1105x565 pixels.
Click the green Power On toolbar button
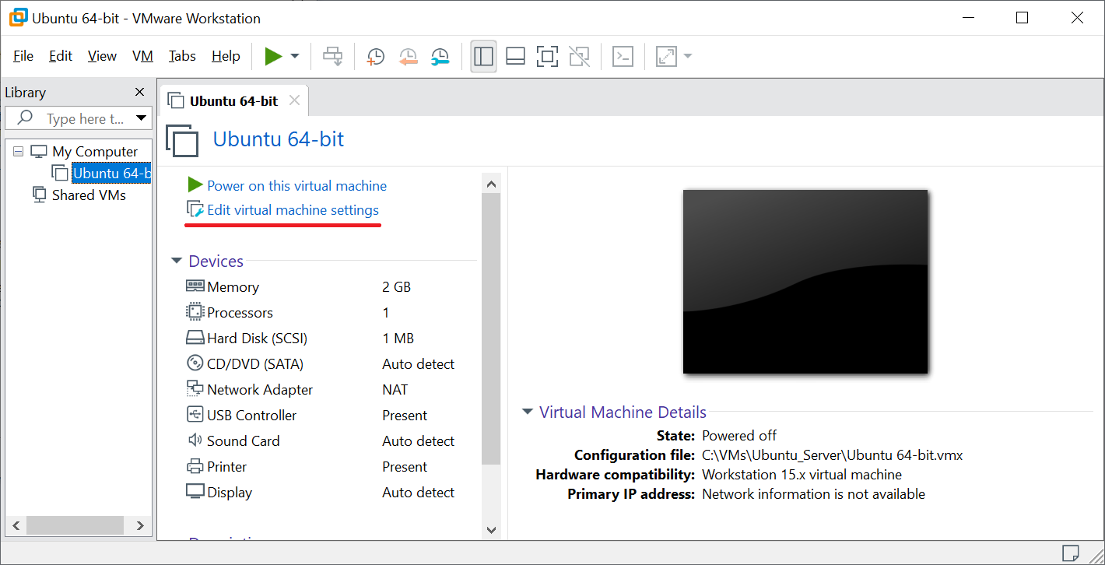pyautogui.click(x=273, y=56)
